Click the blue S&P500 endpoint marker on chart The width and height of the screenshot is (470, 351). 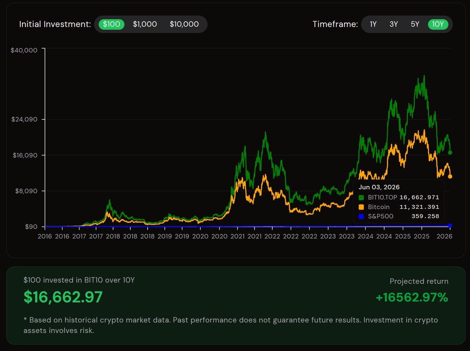point(450,226)
